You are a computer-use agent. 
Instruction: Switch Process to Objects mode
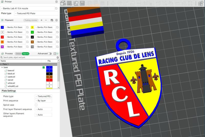25,54
